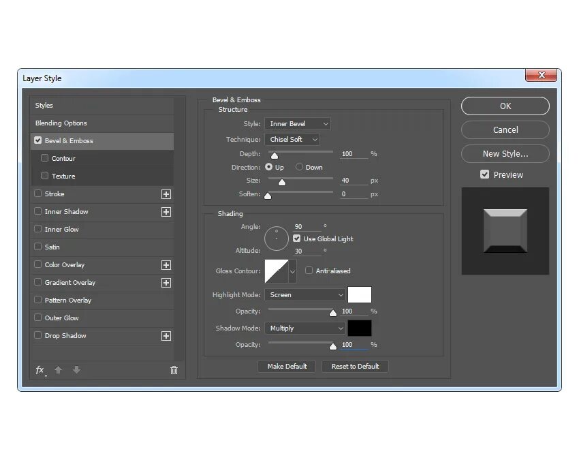Click the Soften value field
This screenshot has height=460, width=579.
[354, 194]
